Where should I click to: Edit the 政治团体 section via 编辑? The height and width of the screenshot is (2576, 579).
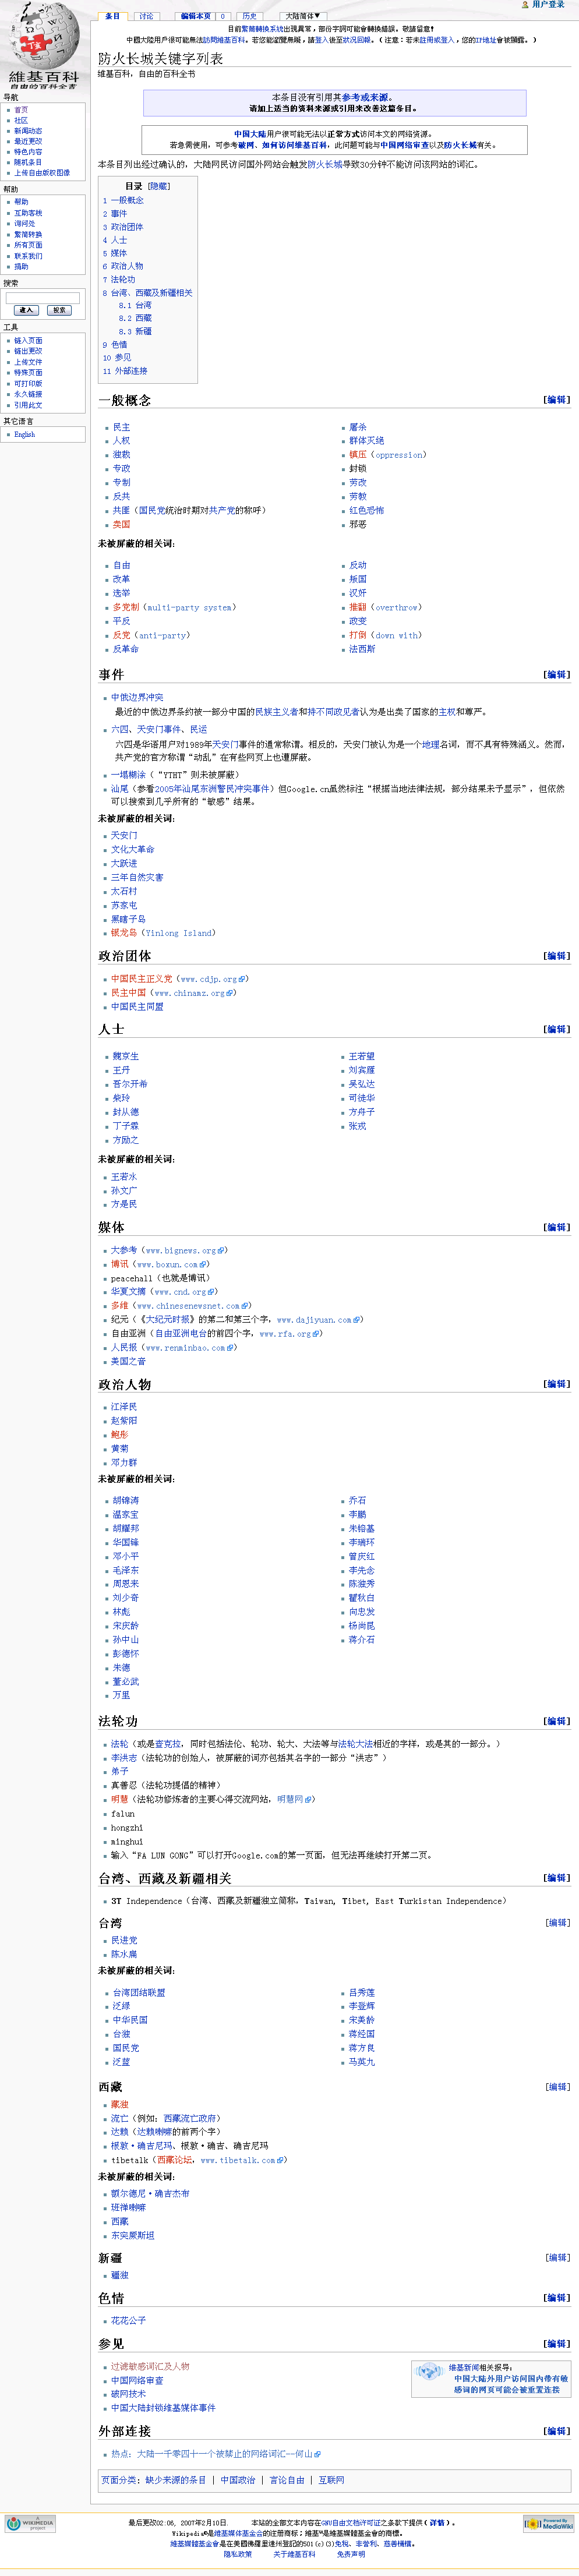[557, 956]
